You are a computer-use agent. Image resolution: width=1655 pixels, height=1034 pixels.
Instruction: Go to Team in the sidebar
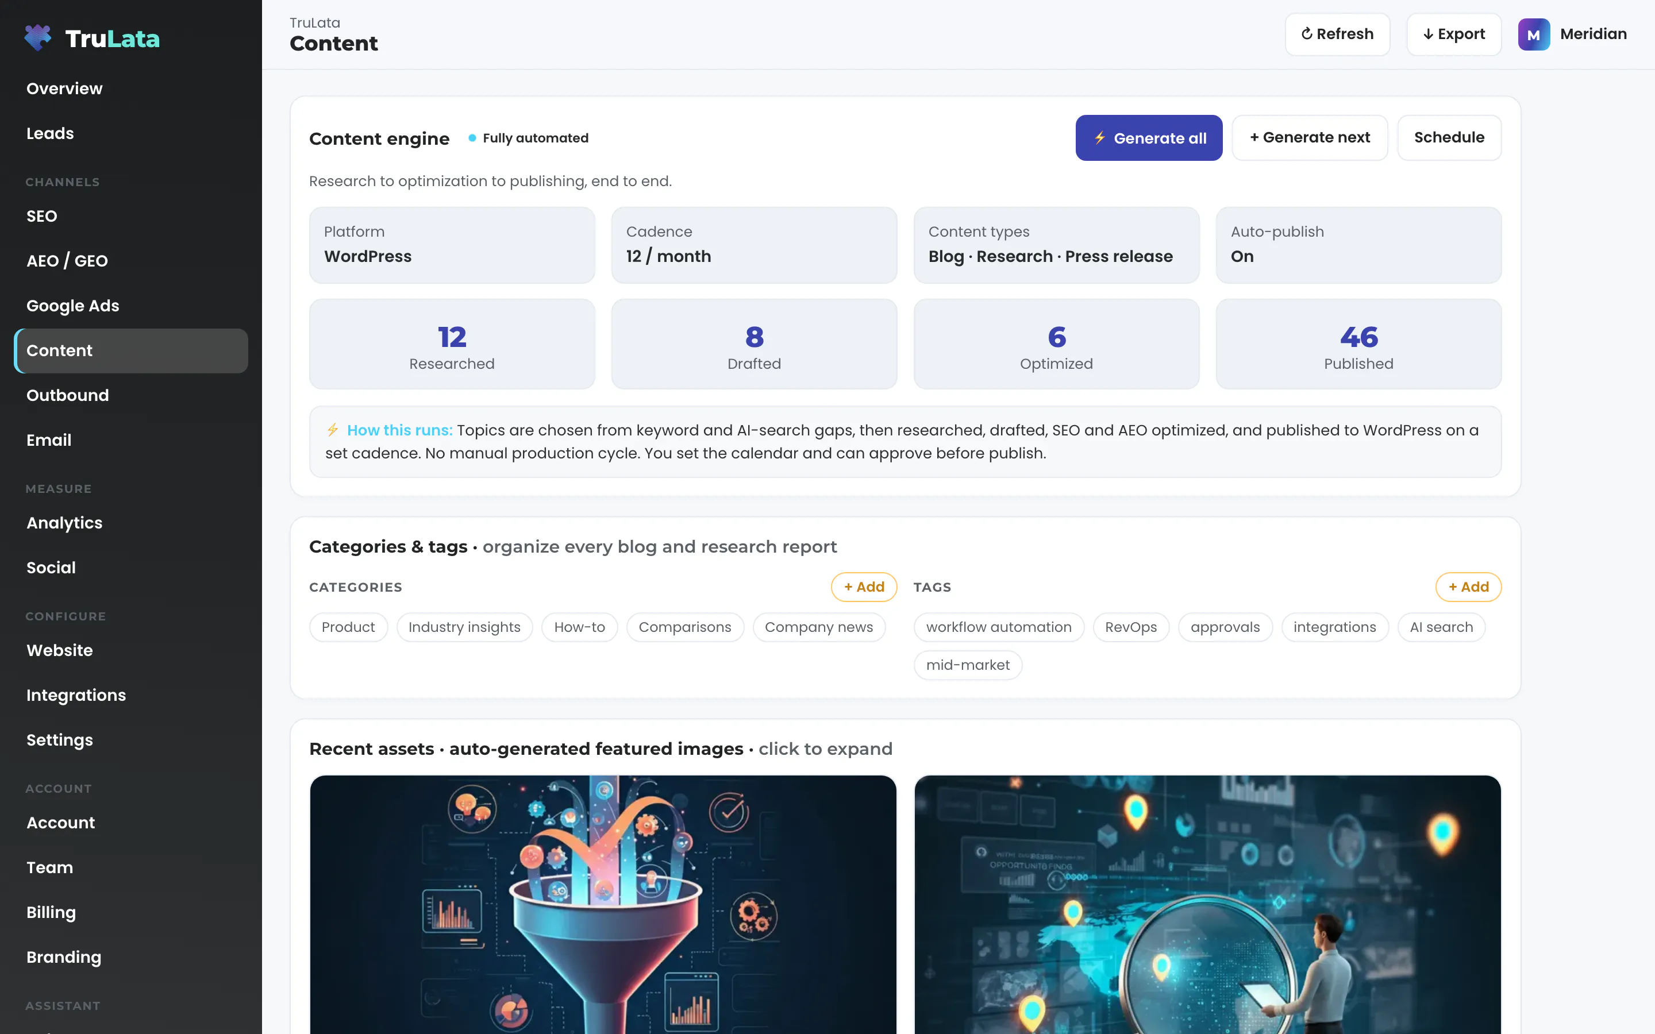coord(130,868)
